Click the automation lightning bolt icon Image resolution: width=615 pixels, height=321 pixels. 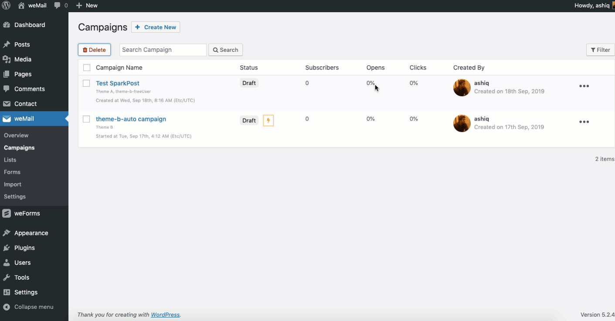click(x=268, y=121)
